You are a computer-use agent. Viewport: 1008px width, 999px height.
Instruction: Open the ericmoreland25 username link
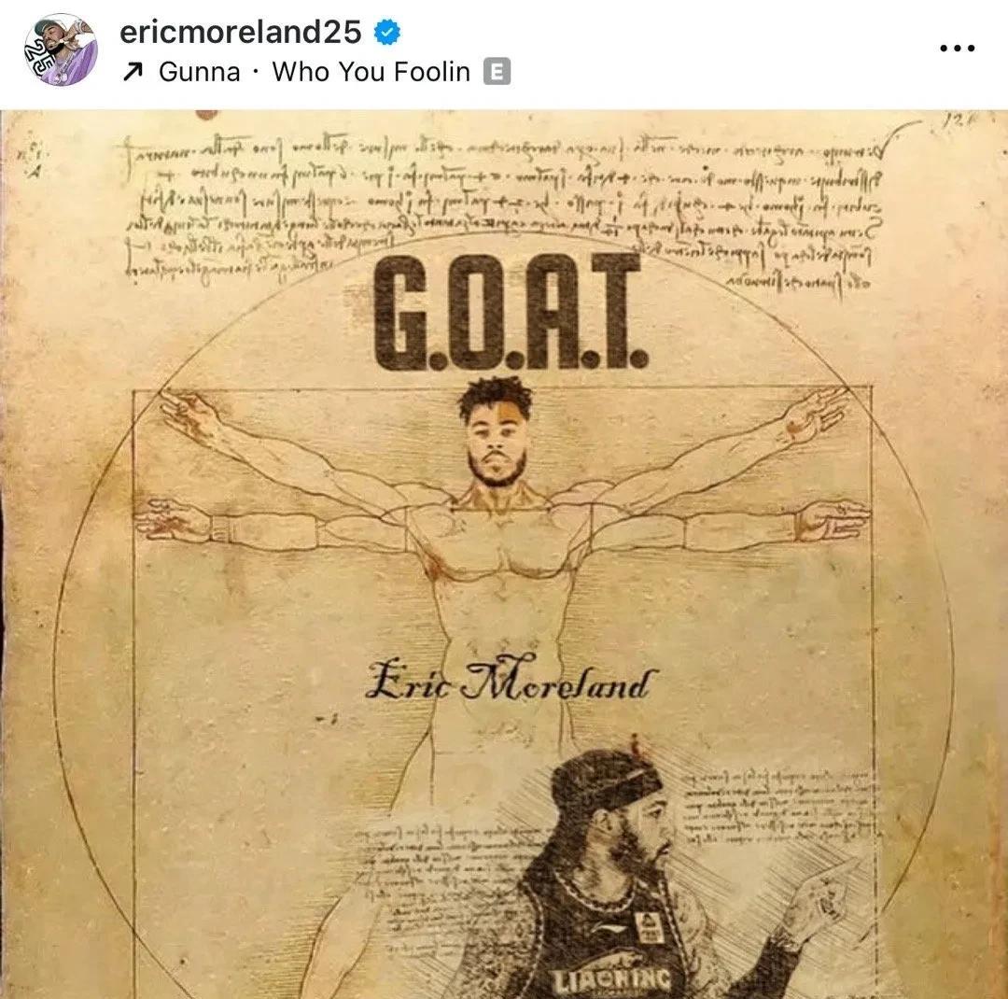pos(241,32)
